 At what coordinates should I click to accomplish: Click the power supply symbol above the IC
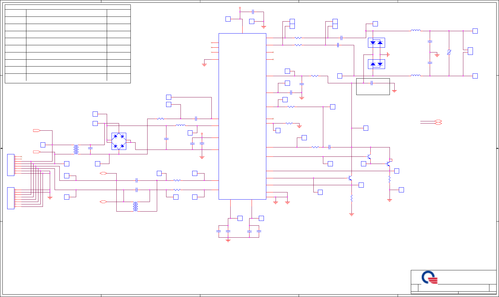[x=240, y=8]
